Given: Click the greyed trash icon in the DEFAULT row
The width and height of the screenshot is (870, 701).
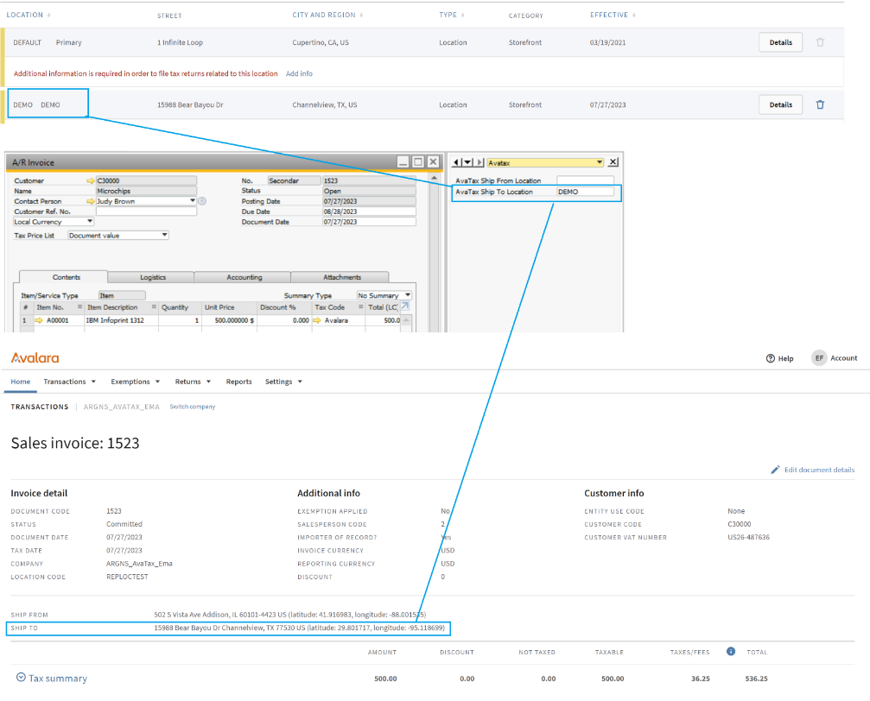Looking at the screenshot, I should pyautogui.click(x=820, y=42).
